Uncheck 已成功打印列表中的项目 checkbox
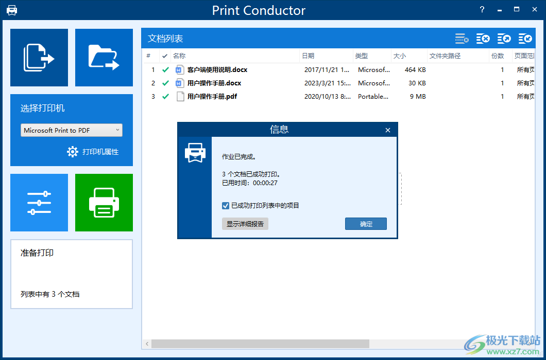The width and height of the screenshot is (546, 360). coord(225,206)
